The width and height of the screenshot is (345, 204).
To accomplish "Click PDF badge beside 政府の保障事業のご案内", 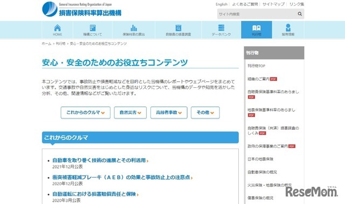I will tap(292, 146).
